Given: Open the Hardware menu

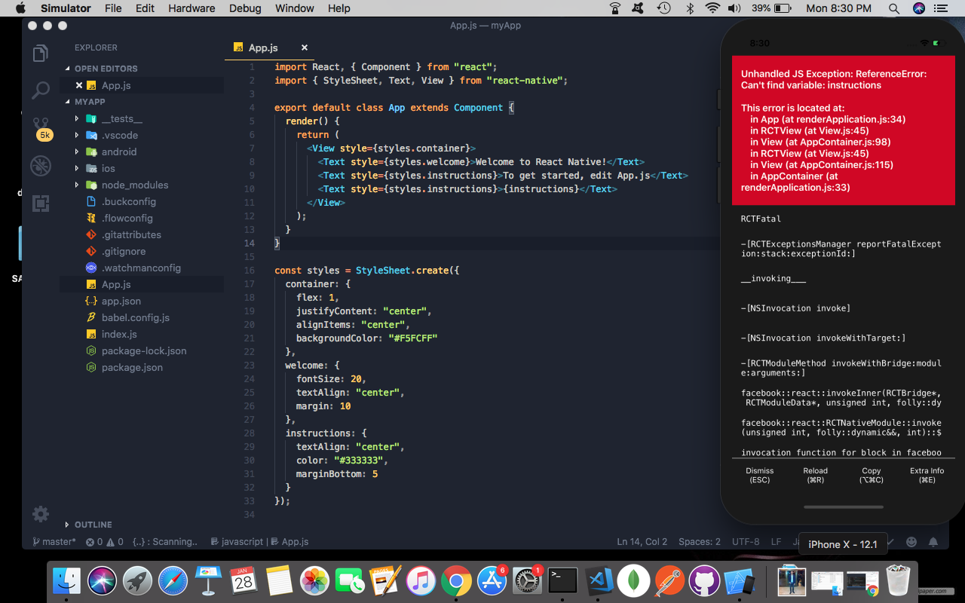Looking at the screenshot, I should tap(191, 8).
